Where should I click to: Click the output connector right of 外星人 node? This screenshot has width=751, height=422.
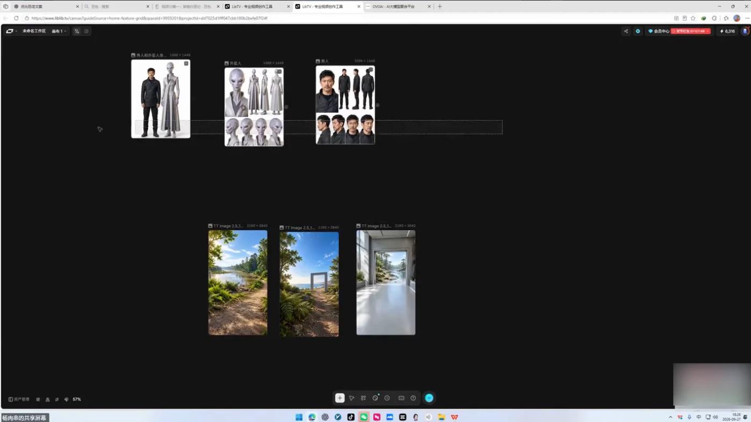286,107
